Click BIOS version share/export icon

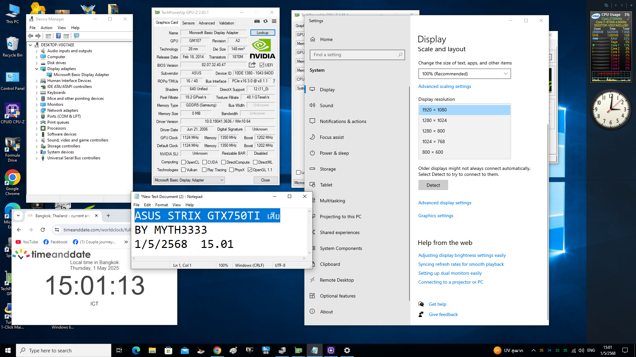click(252, 65)
